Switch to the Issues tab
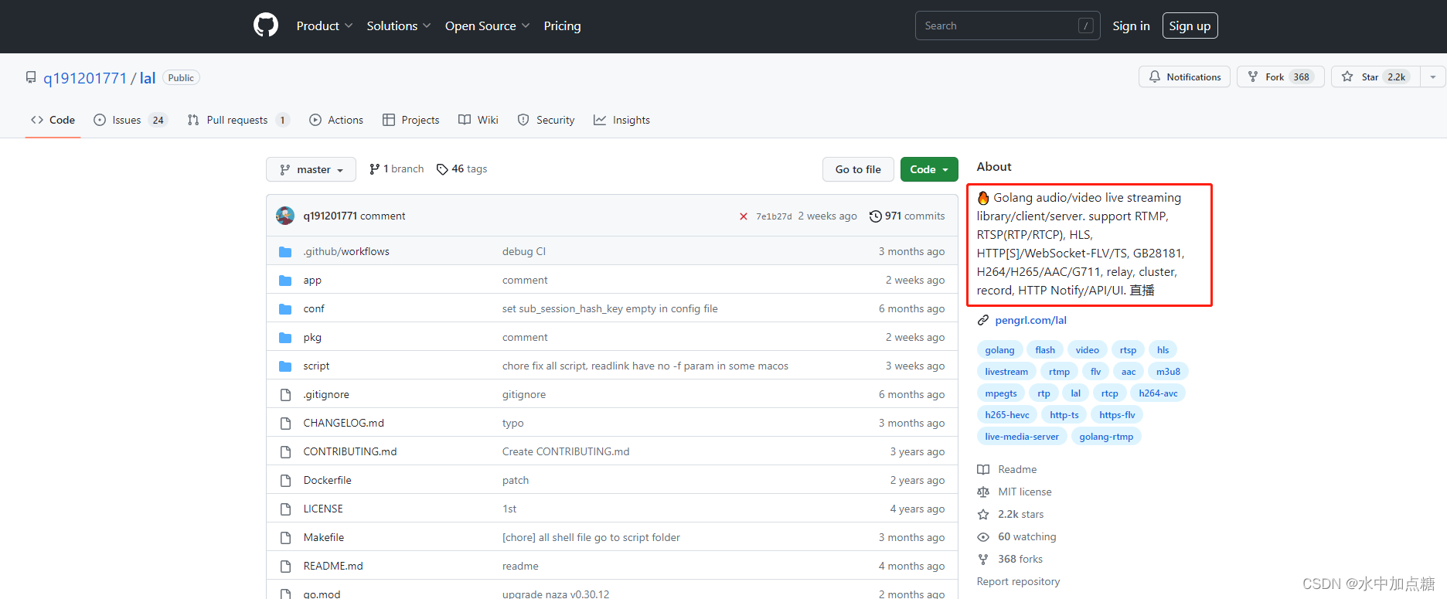 (x=131, y=120)
